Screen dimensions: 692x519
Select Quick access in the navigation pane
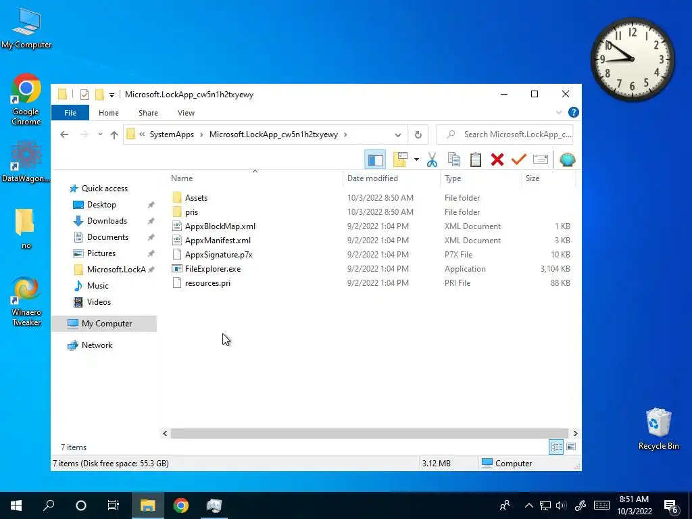pyautogui.click(x=105, y=189)
